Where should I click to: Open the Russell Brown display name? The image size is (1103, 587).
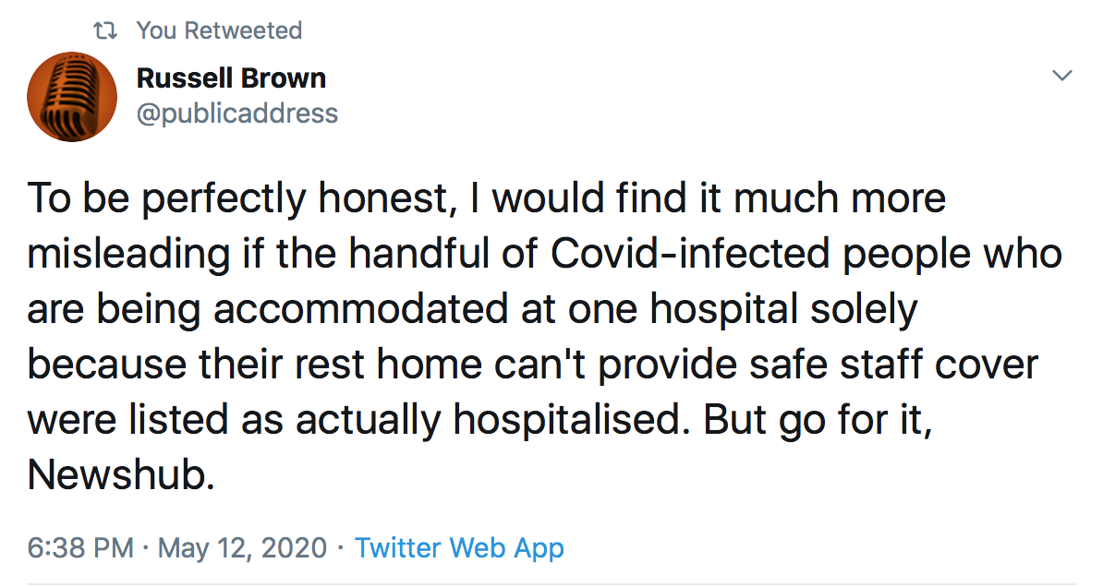point(231,78)
